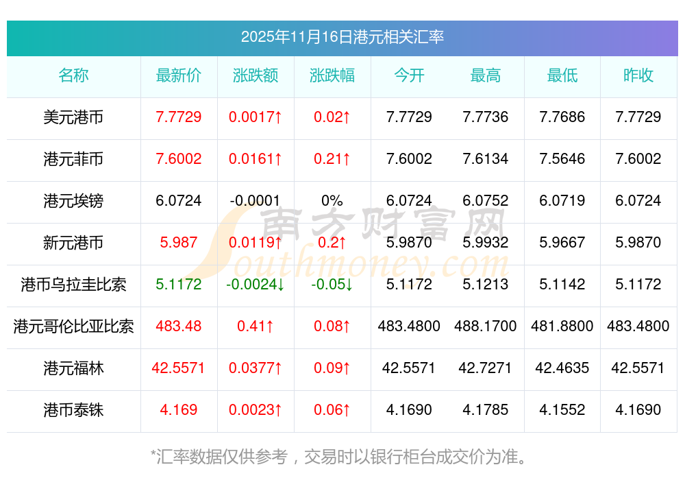Image resolution: width=685 pixels, height=478 pixels.
Task: Select the 涨跌幅 column header
Action: pos(332,75)
